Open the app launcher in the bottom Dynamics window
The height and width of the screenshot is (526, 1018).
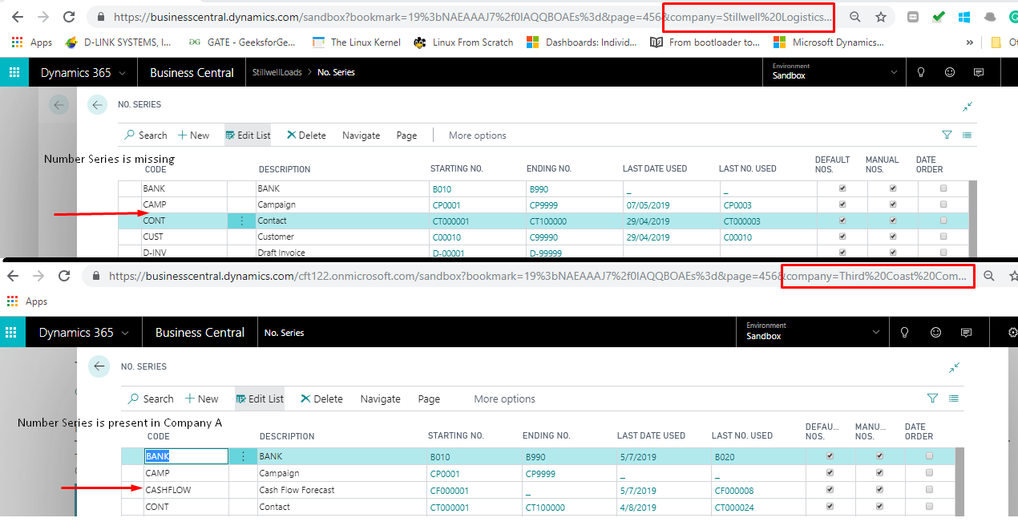[x=13, y=332]
